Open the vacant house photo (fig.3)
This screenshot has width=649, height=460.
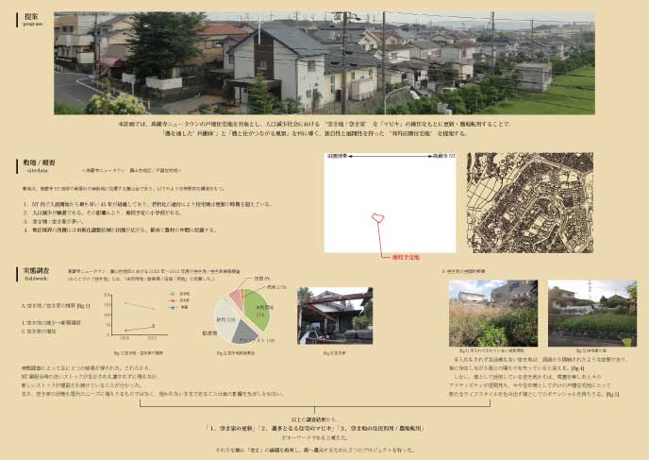[335, 315]
